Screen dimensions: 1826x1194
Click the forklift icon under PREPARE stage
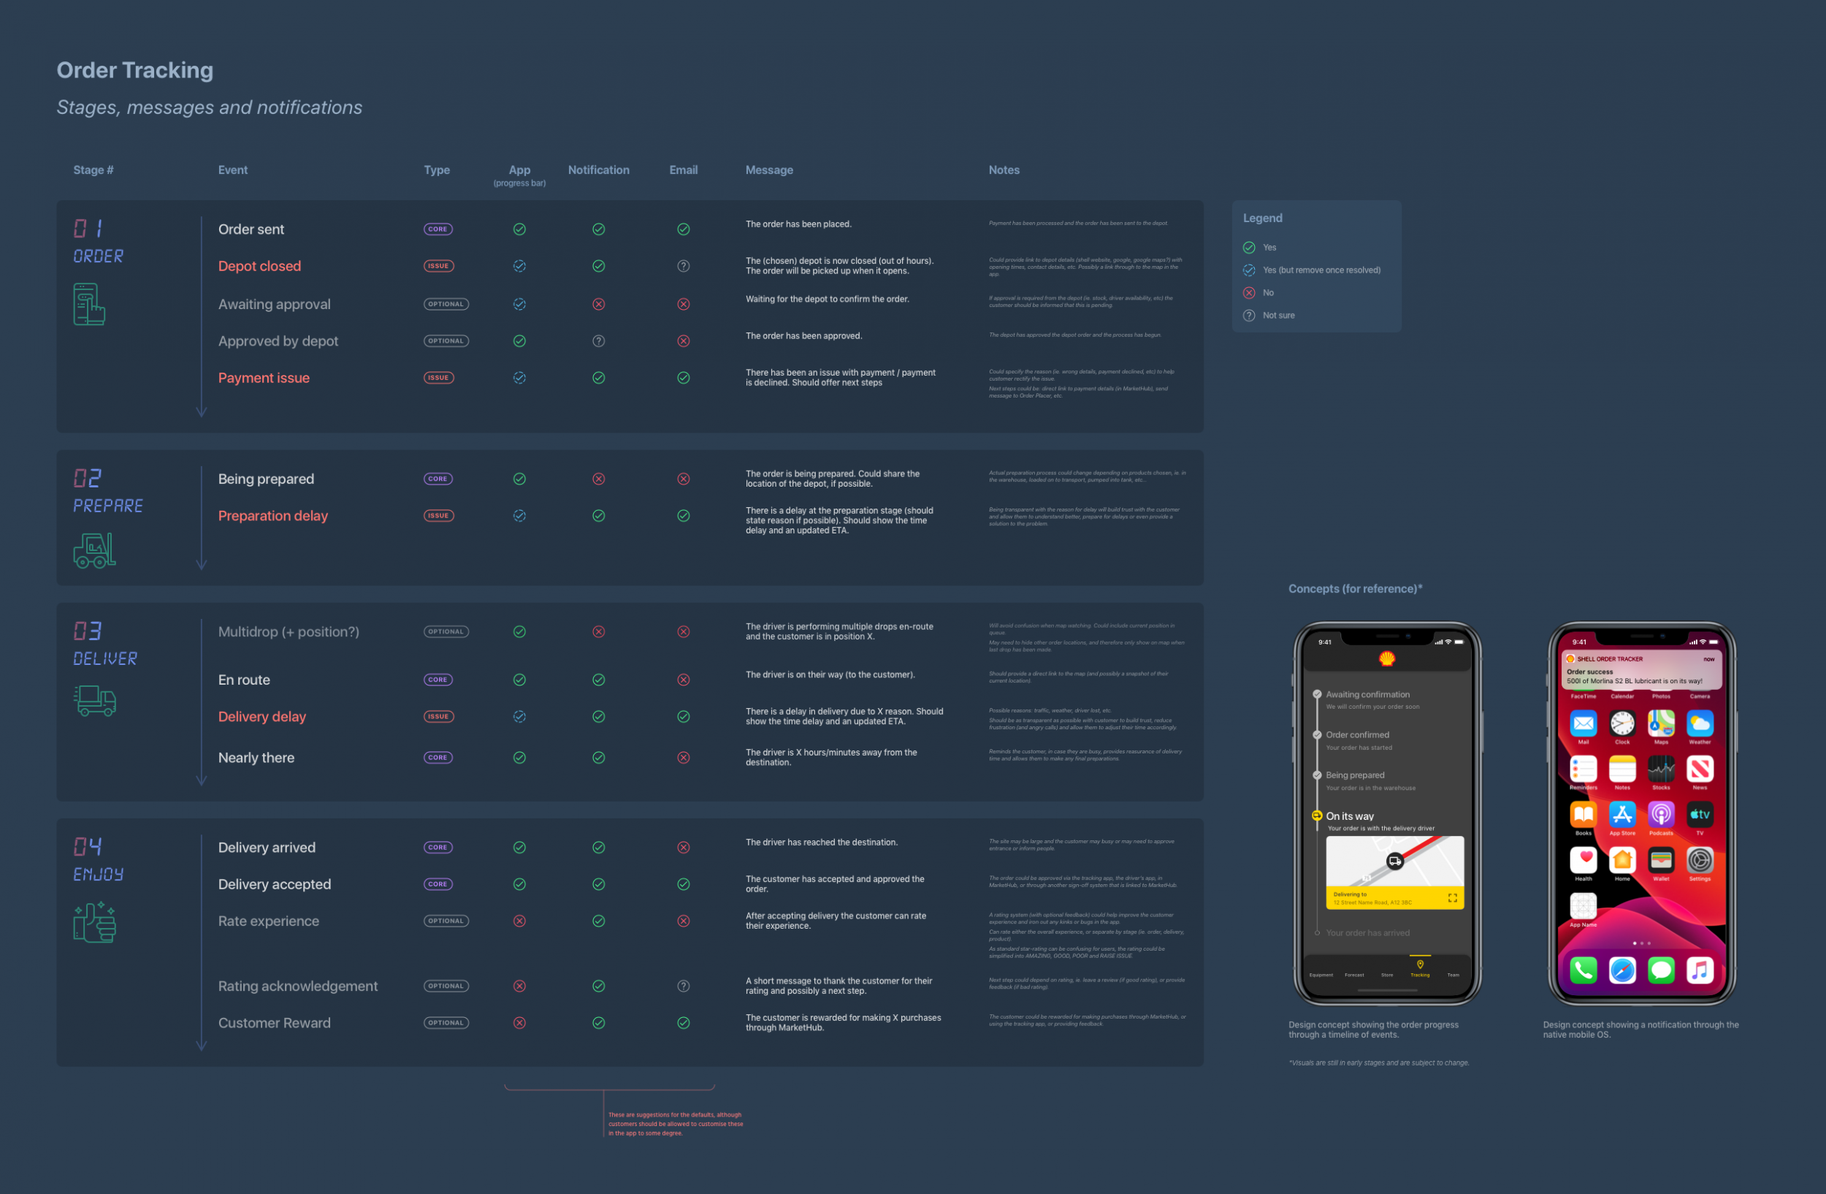pyautogui.click(x=94, y=550)
